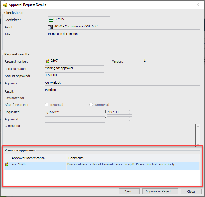This screenshot has width=205, height=197.
Task: Click the Forwarded to field
Action: point(96,98)
